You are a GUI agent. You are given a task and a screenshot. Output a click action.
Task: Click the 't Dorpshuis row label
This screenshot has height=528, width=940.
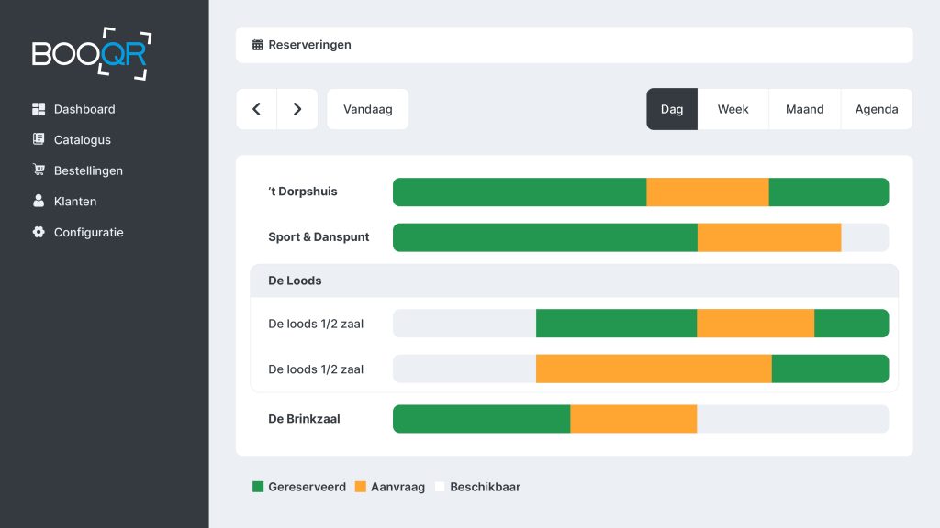303,192
